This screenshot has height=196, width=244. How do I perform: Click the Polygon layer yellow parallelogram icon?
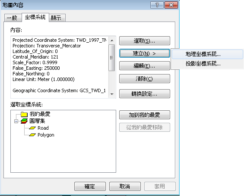(32, 135)
